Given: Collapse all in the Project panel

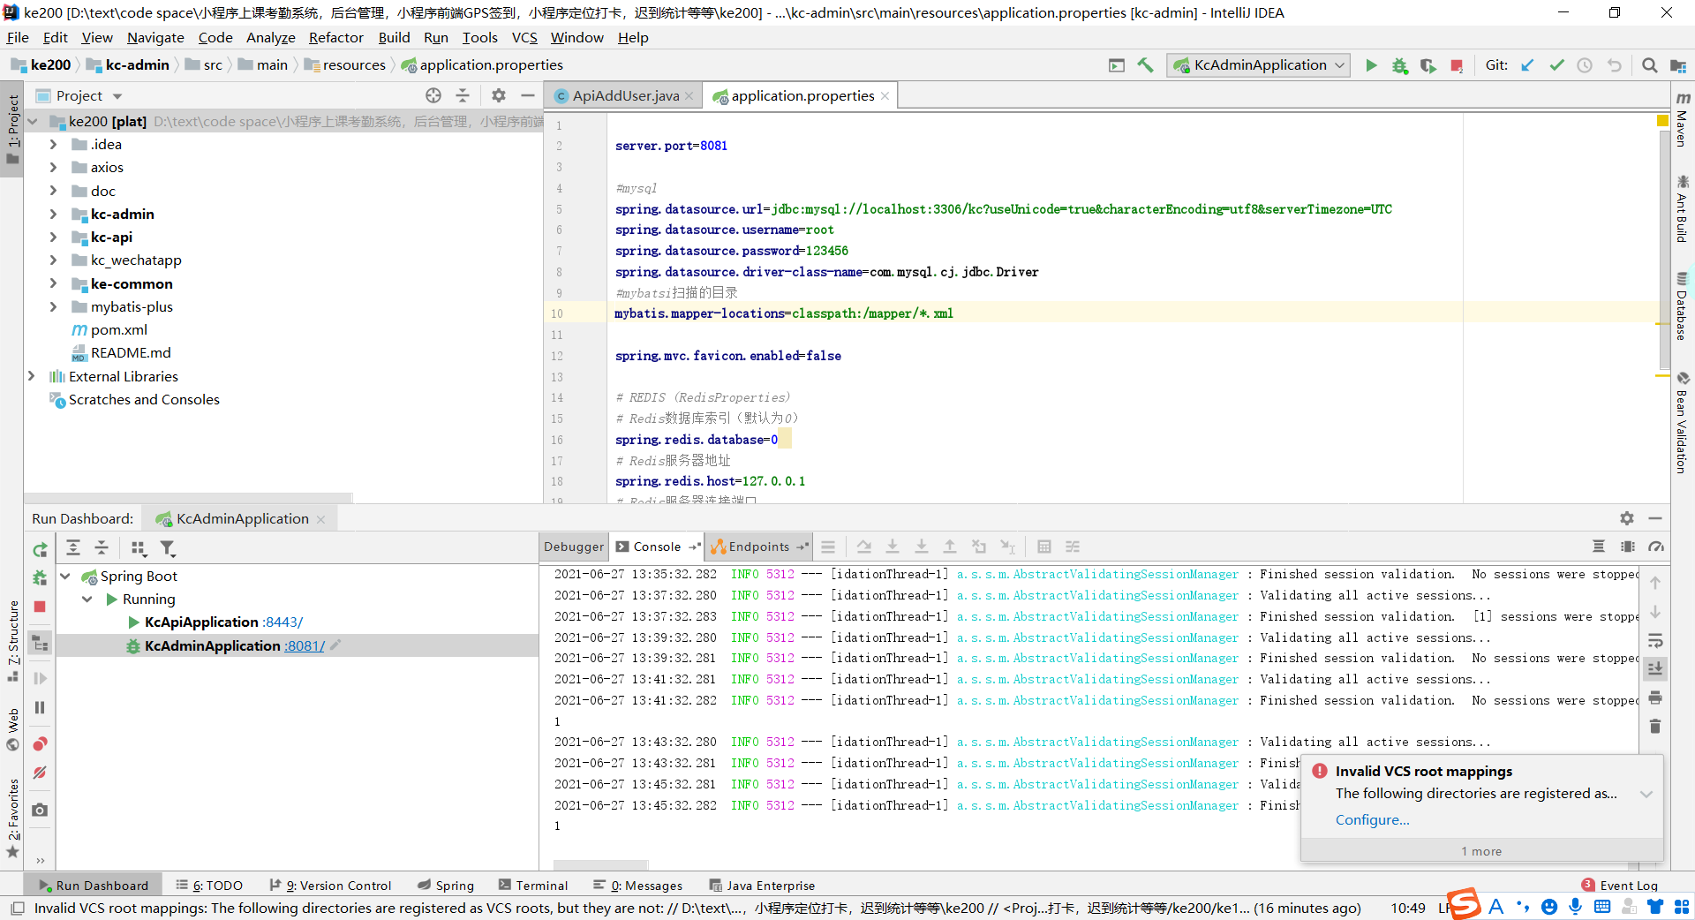Looking at the screenshot, I should pos(463,95).
